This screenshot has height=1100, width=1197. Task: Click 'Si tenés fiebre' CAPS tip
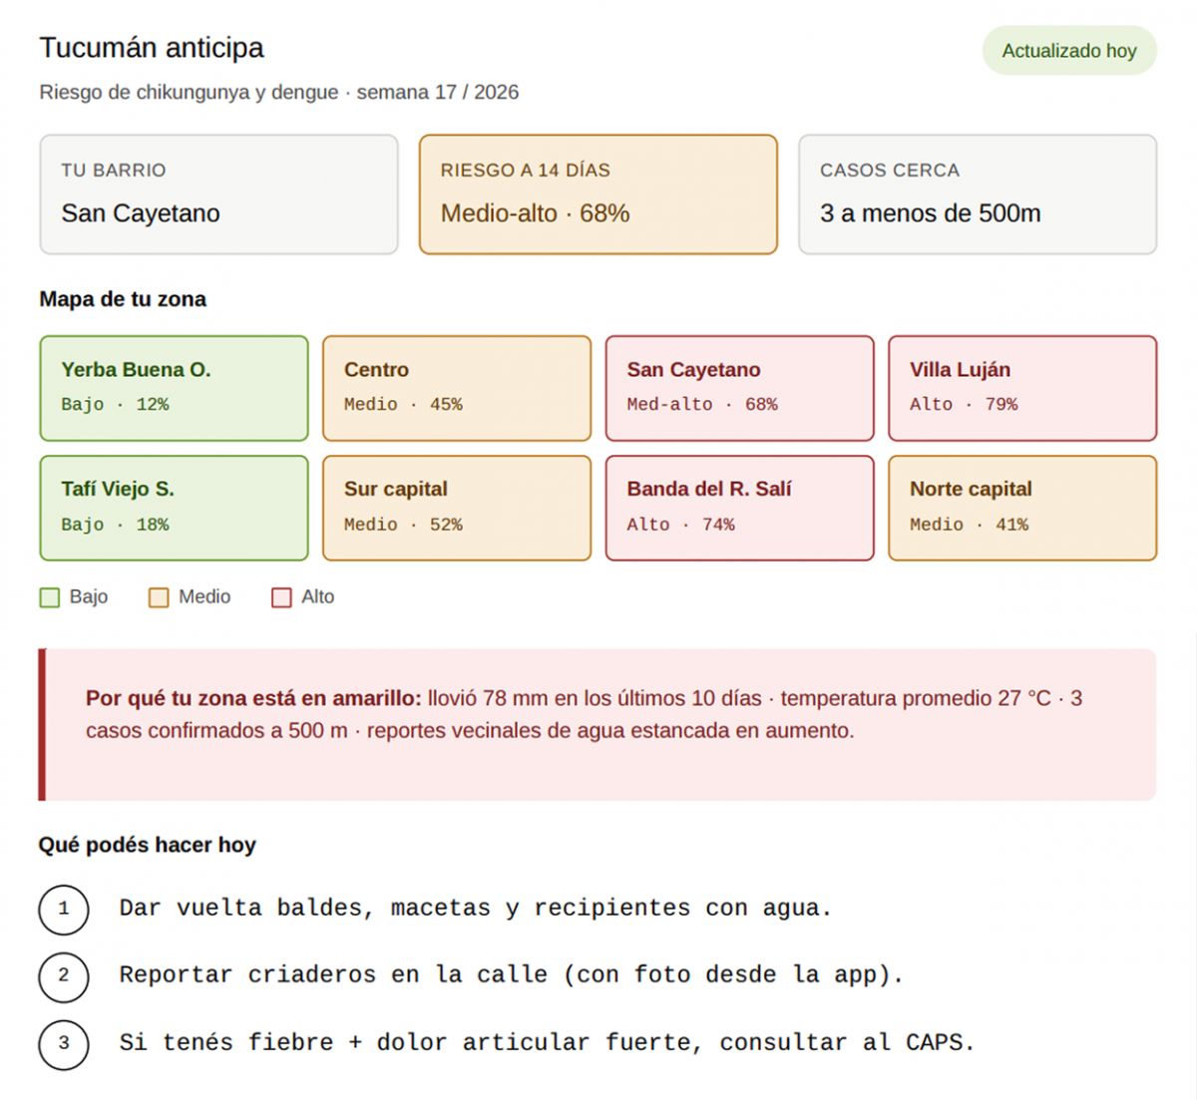(x=547, y=1043)
